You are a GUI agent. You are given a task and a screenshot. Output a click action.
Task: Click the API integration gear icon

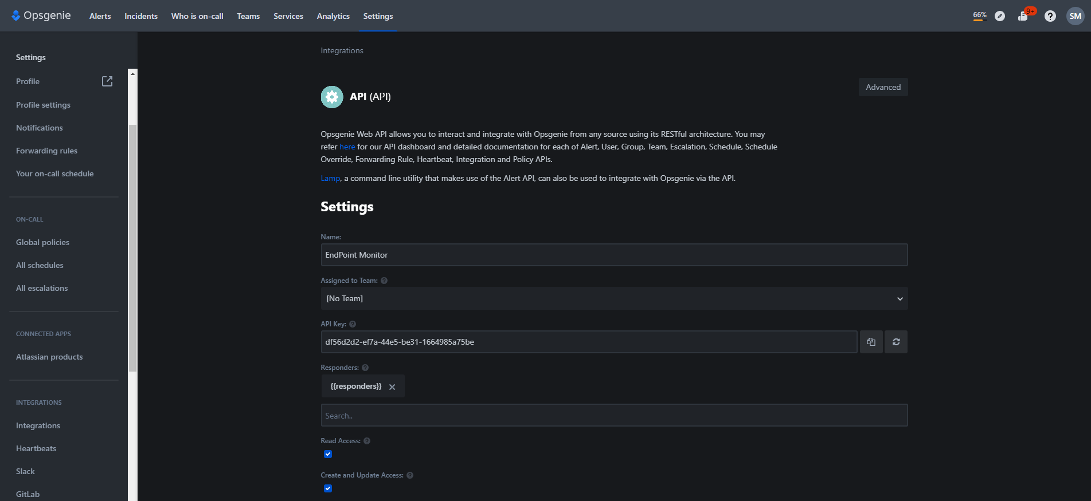pyautogui.click(x=332, y=97)
